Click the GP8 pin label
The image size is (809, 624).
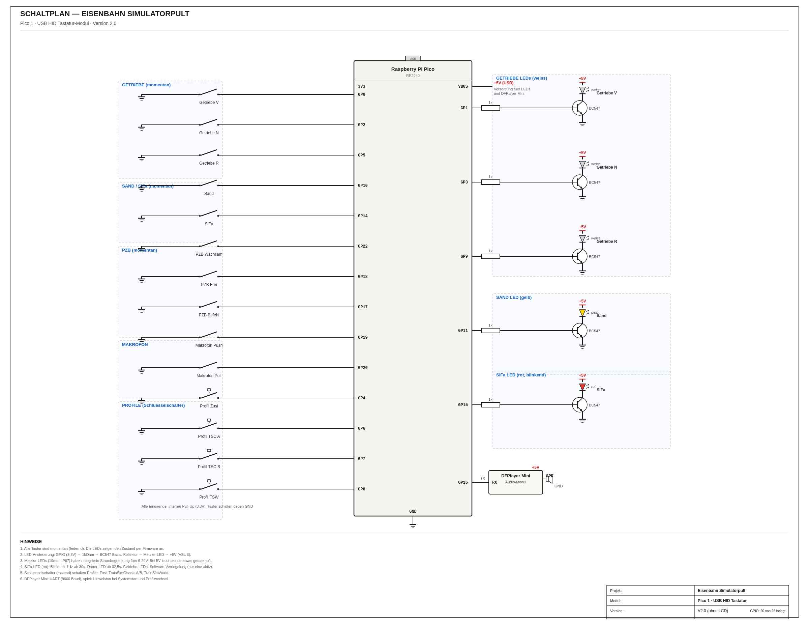pyautogui.click(x=362, y=489)
